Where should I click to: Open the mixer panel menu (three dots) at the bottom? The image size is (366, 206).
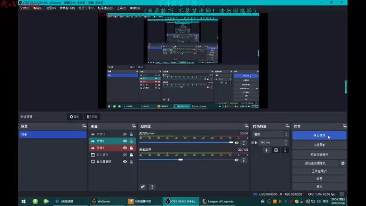coord(152,187)
